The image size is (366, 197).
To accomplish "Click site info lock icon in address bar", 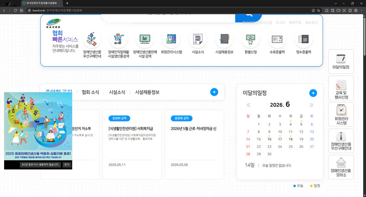I will tap(29, 10).
